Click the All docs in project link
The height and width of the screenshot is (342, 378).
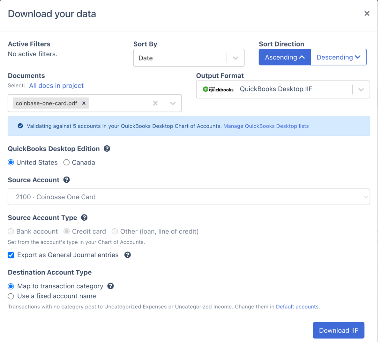[x=56, y=85]
